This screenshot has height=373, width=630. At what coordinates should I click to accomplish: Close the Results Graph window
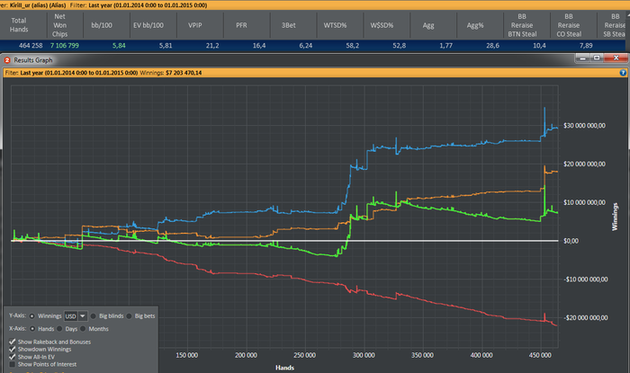tap(616, 58)
